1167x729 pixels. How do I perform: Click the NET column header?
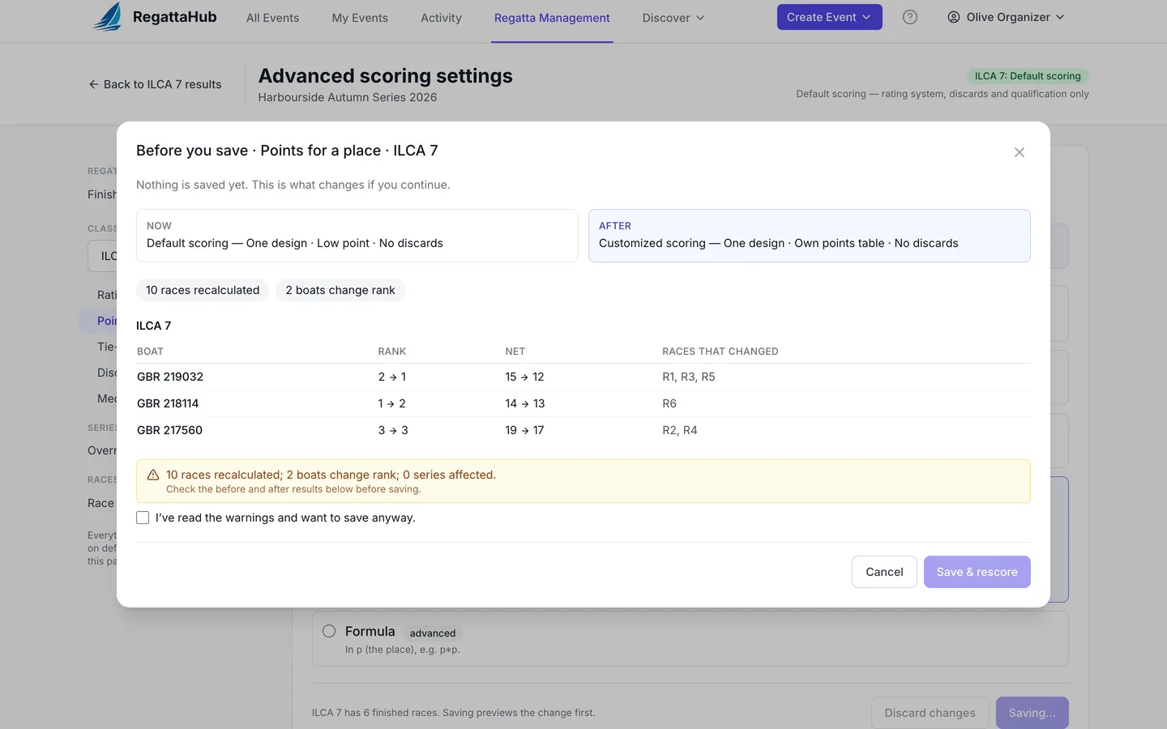[x=515, y=352]
